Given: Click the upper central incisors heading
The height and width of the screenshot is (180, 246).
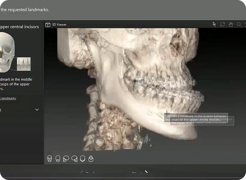Looking at the screenshot, I should [19, 27].
